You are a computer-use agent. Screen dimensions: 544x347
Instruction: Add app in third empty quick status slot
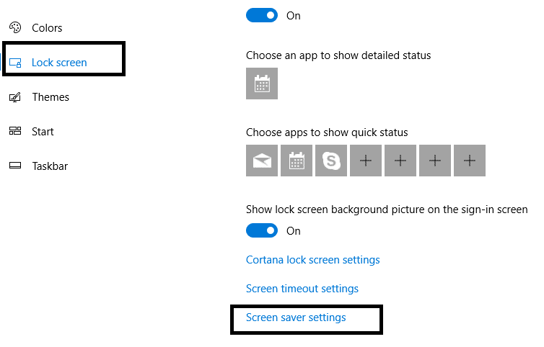click(435, 161)
